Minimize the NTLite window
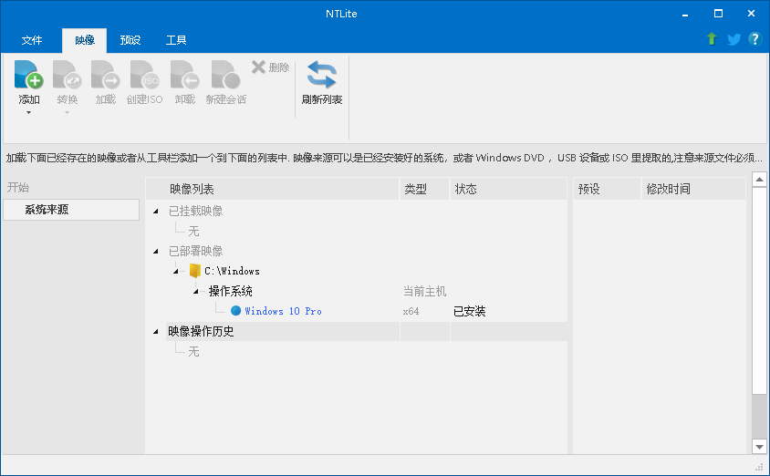 pos(685,14)
